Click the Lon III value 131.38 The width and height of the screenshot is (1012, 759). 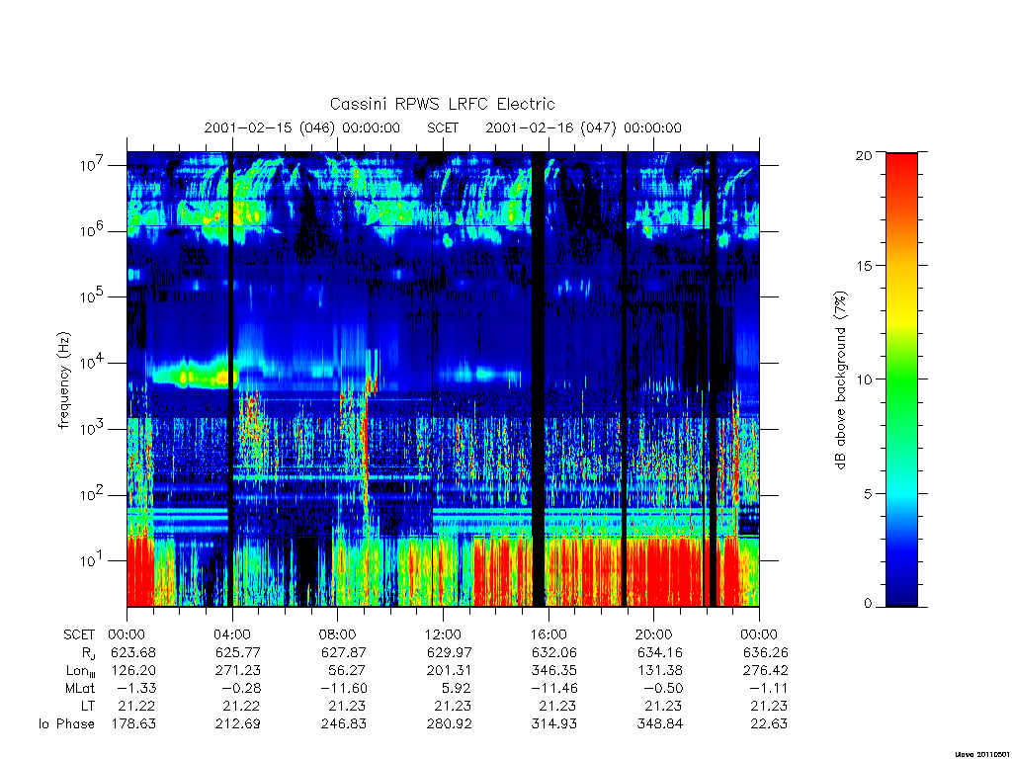[659, 671]
